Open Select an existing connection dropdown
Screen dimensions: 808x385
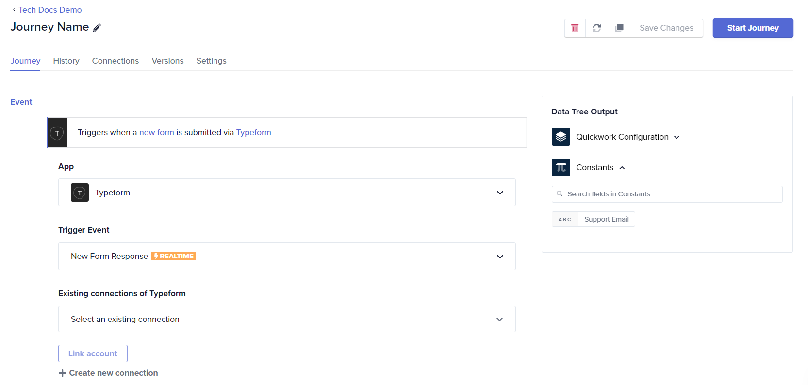pyautogui.click(x=287, y=319)
